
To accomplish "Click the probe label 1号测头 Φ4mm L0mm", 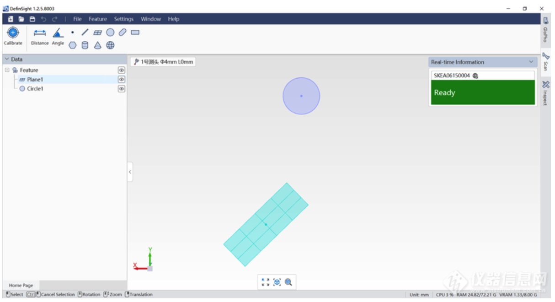I will tap(163, 62).
